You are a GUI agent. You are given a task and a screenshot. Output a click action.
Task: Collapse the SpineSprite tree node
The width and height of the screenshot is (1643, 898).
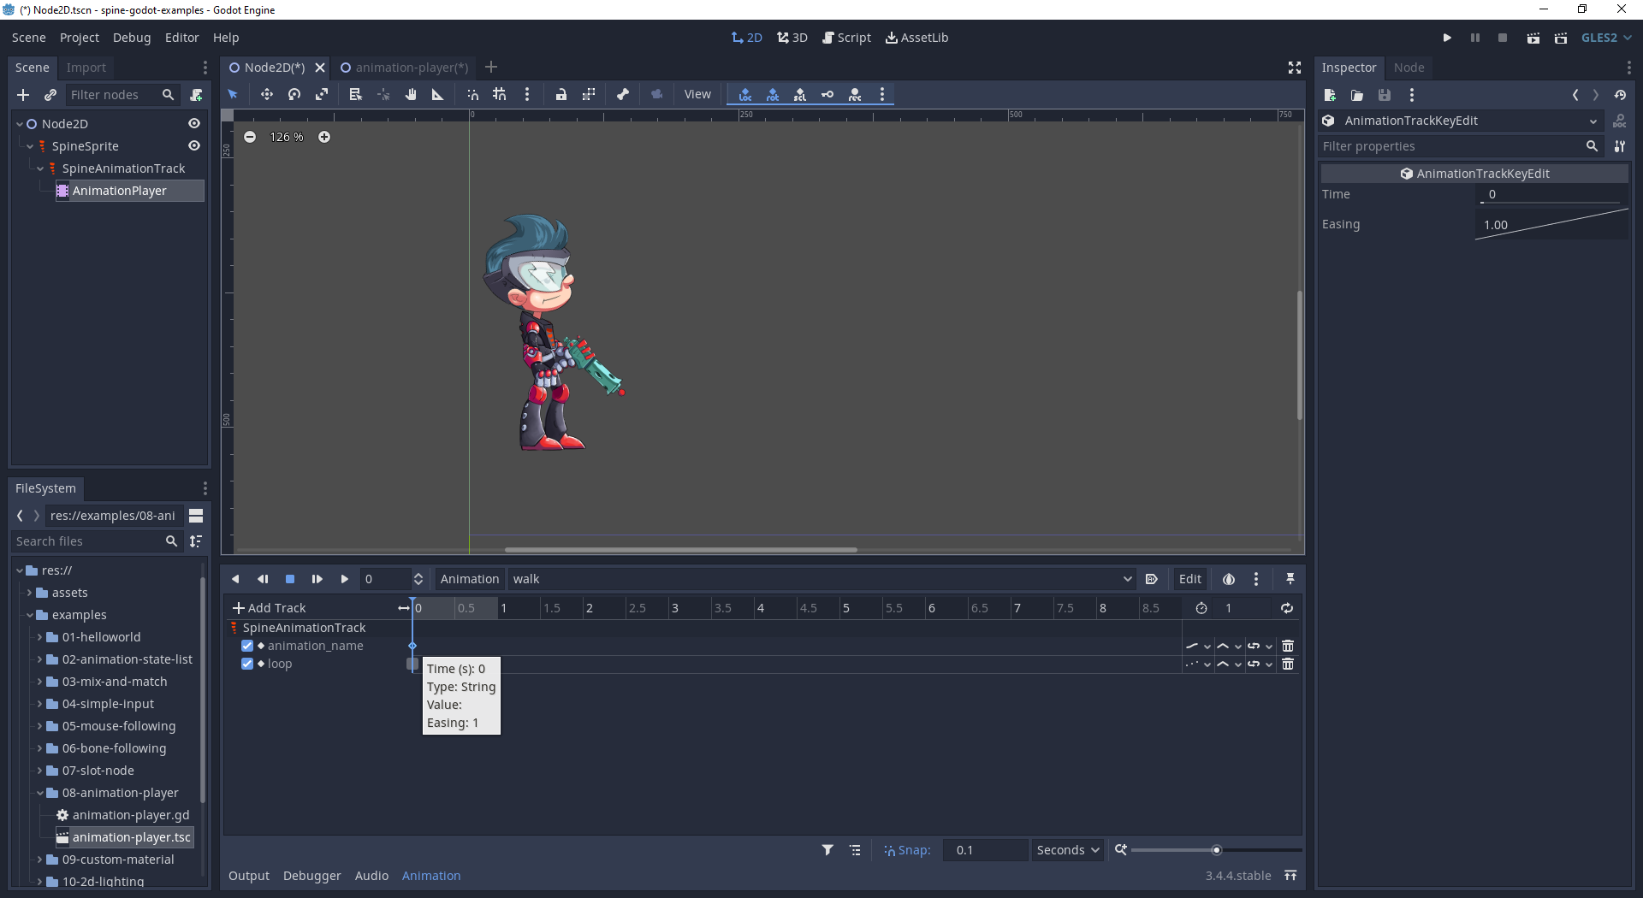point(30,146)
